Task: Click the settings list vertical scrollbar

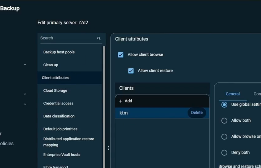Action: [x=104, y=102]
